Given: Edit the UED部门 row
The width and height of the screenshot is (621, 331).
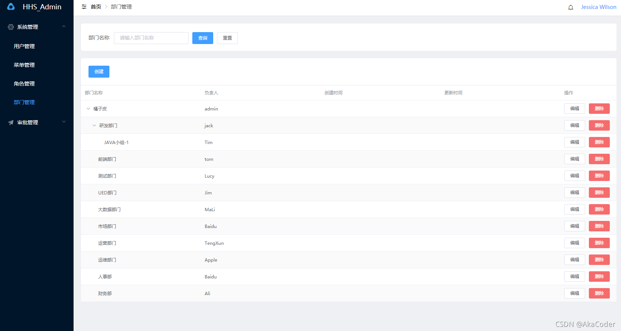Looking at the screenshot, I should click(x=575, y=193).
